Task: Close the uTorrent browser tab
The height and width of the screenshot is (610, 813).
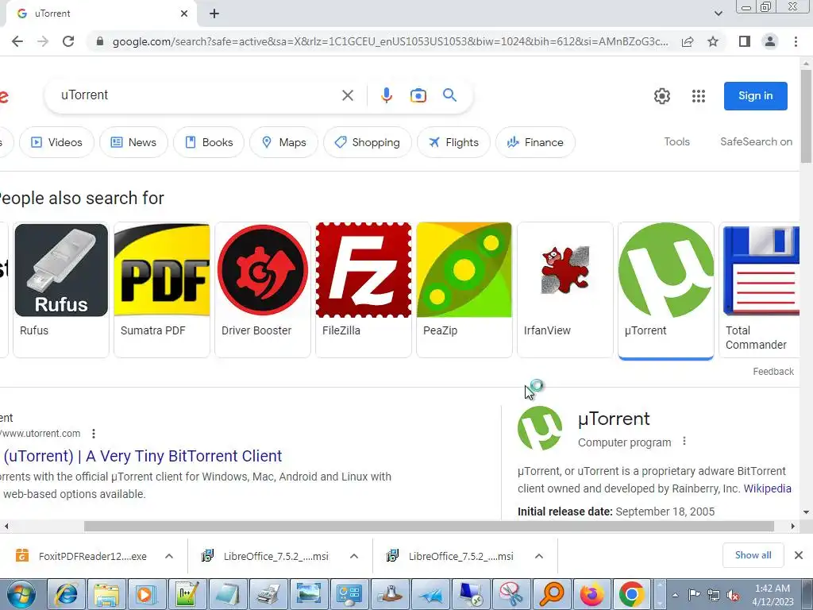Action: [x=184, y=14]
